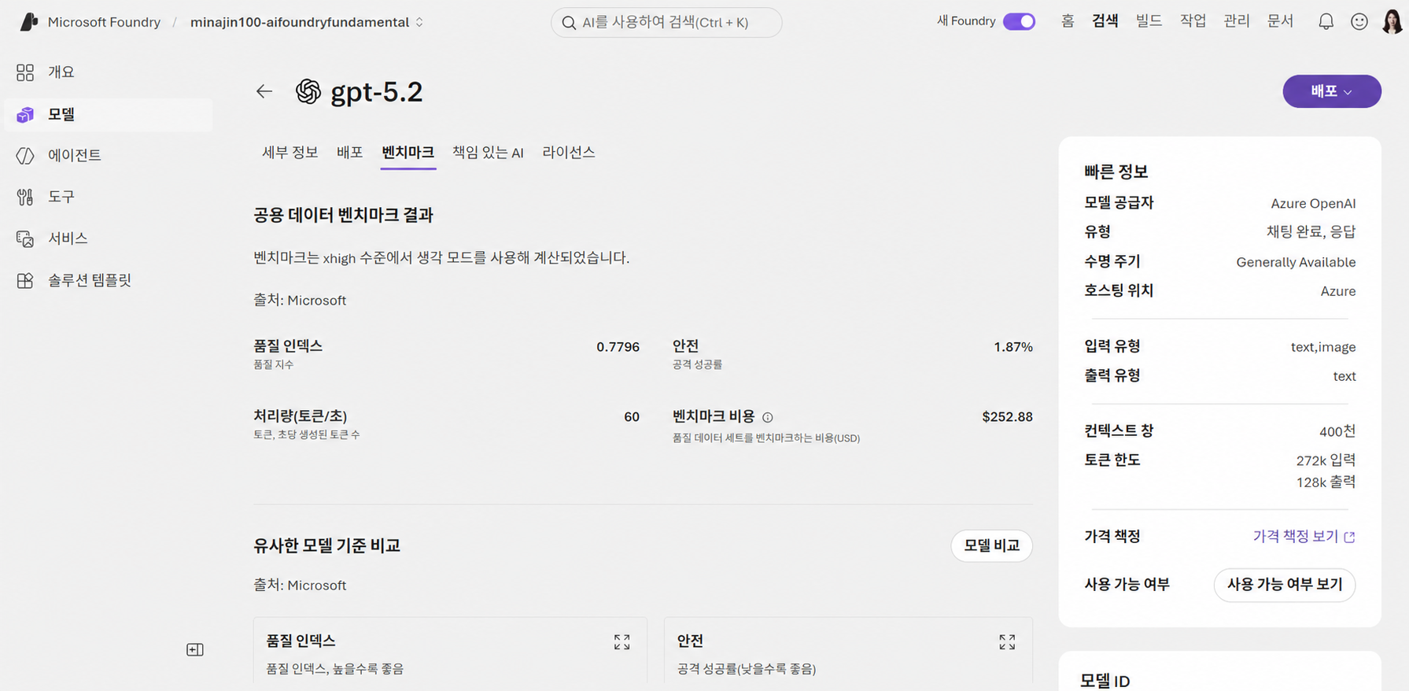The image size is (1409, 691).
Task: Click the 유사한 모델 기준 비교 heading
Action: pos(326,545)
